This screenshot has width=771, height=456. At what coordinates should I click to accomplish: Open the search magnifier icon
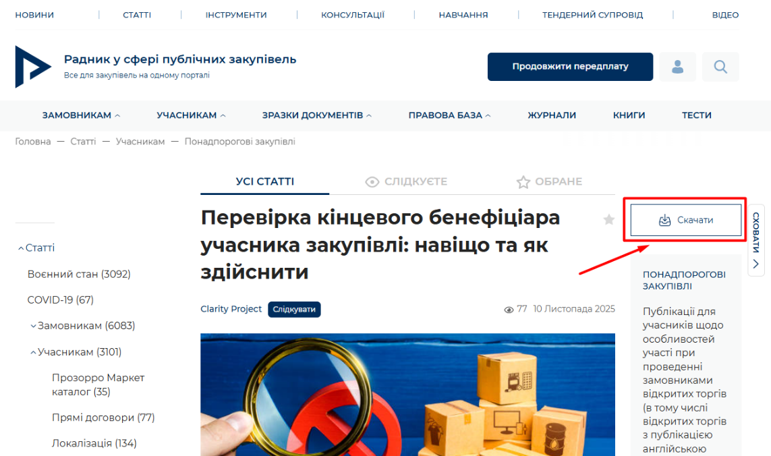tap(720, 67)
